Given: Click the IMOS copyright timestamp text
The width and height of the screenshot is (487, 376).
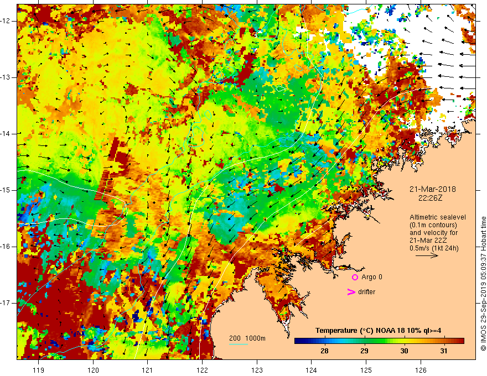Looking at the screenshot, I should pyautogui.click(x=483, y=284).
